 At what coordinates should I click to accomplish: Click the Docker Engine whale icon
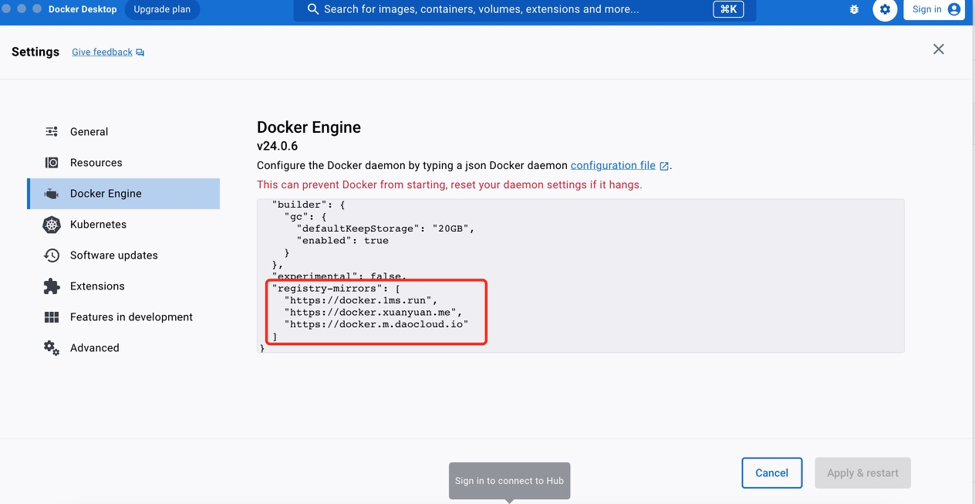pyautogui.click(x=52, y=194)
